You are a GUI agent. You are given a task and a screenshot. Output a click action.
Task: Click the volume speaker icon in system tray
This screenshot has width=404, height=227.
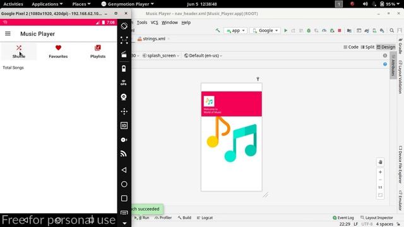coord(365,4)
